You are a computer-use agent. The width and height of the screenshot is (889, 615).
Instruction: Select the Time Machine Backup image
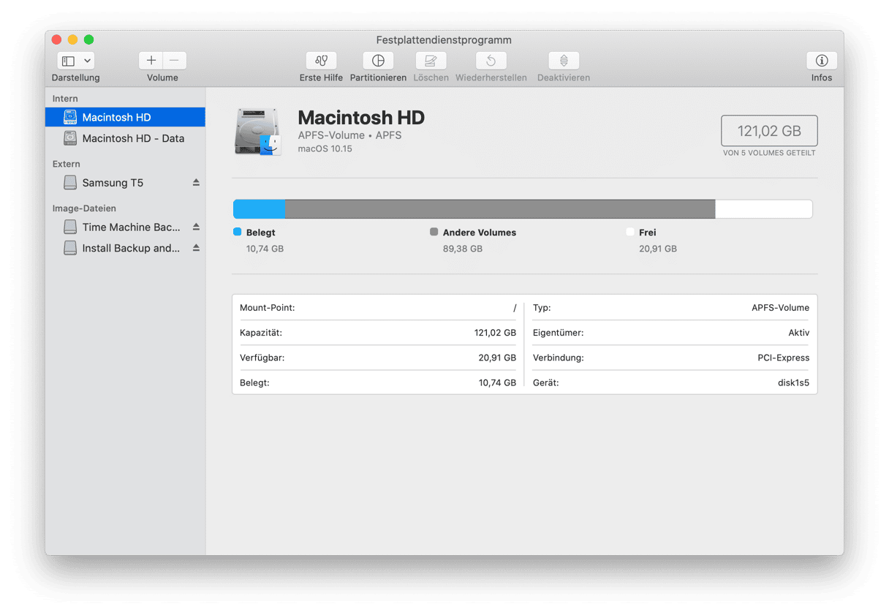click(x=131, y=227)
